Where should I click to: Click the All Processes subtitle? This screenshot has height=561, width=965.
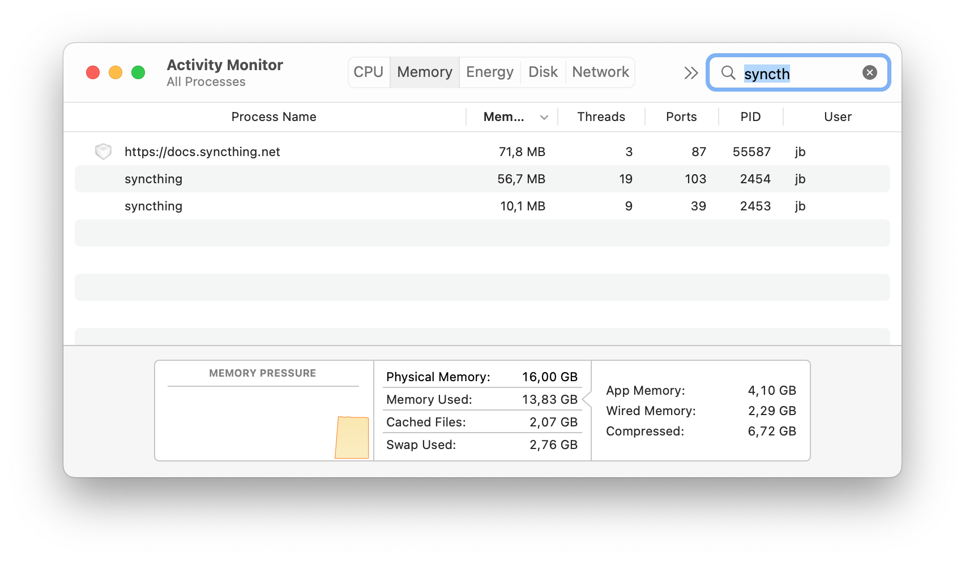click(206, 82)
